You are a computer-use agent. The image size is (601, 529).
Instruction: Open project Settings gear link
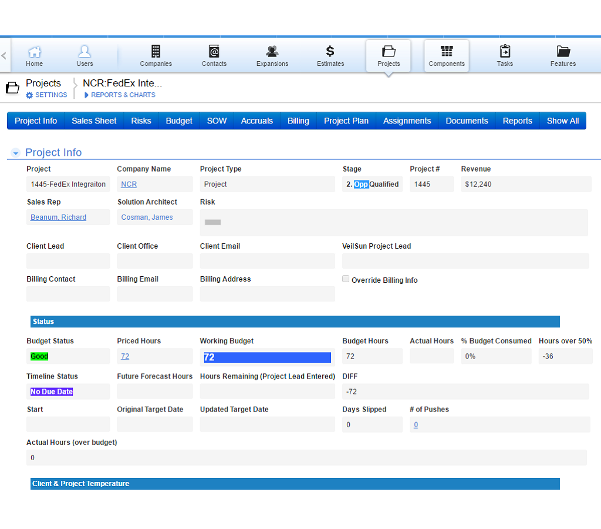[46, 95]
